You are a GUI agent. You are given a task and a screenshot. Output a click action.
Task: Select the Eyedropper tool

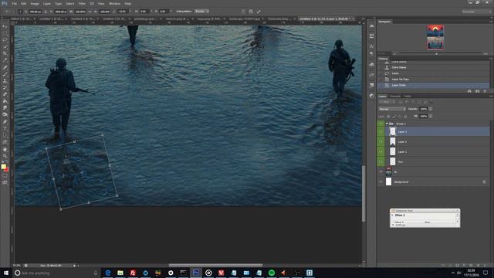coord(5,60)
